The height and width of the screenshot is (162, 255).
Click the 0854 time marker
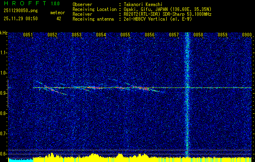pos(101,35)
